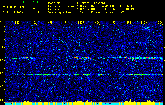This screenshot has width=165, height=105.
Task: Click the Receiving antenna field label
Action: point(60,12)
